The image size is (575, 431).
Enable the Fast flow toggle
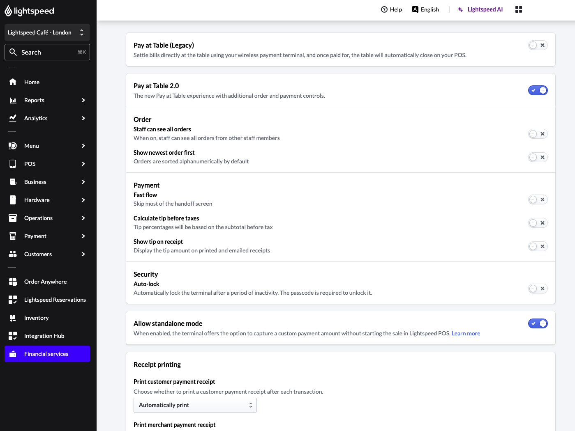538,199
